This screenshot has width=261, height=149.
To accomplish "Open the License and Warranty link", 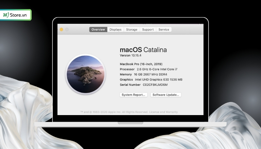I will (x=163, y=112).
